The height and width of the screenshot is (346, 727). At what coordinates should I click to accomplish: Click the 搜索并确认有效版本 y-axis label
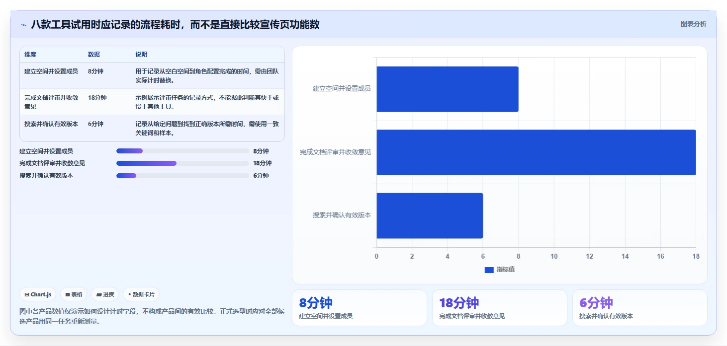tap(342, 215)
